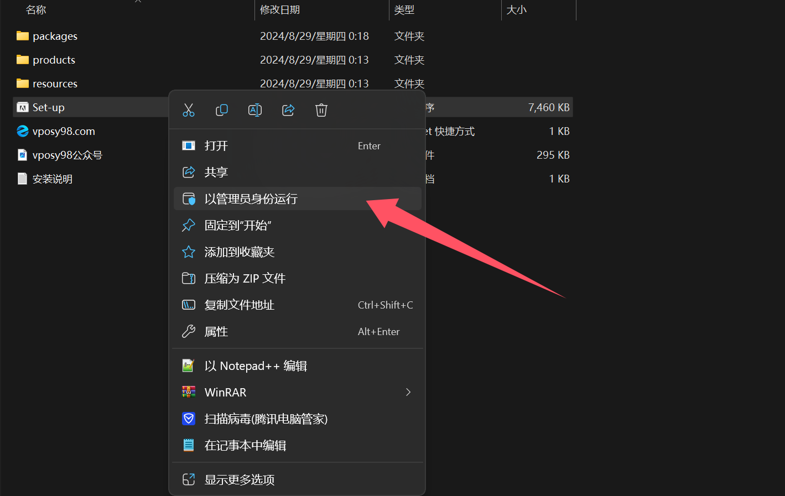Pin to Start via 固定到"开始"

[238, 226]
